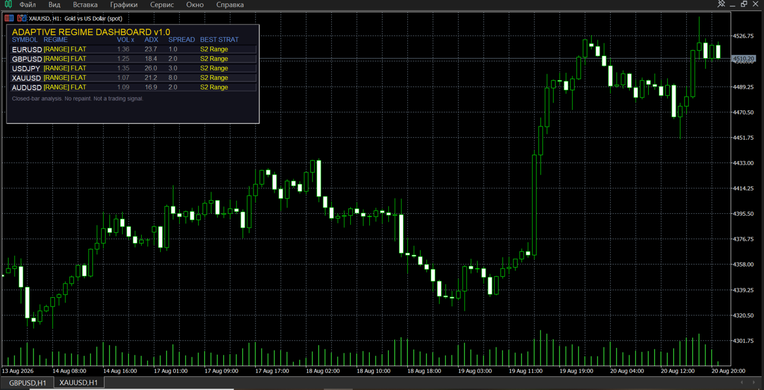Open the Графики menu

[x=124, y=4]
